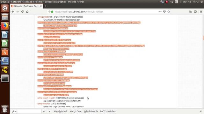
Task: Open LibreOffice Writer from the dock
Action: (x=5, y=35)
